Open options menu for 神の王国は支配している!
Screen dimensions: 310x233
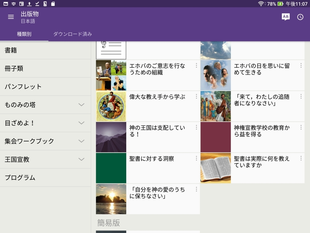point(196,127)
